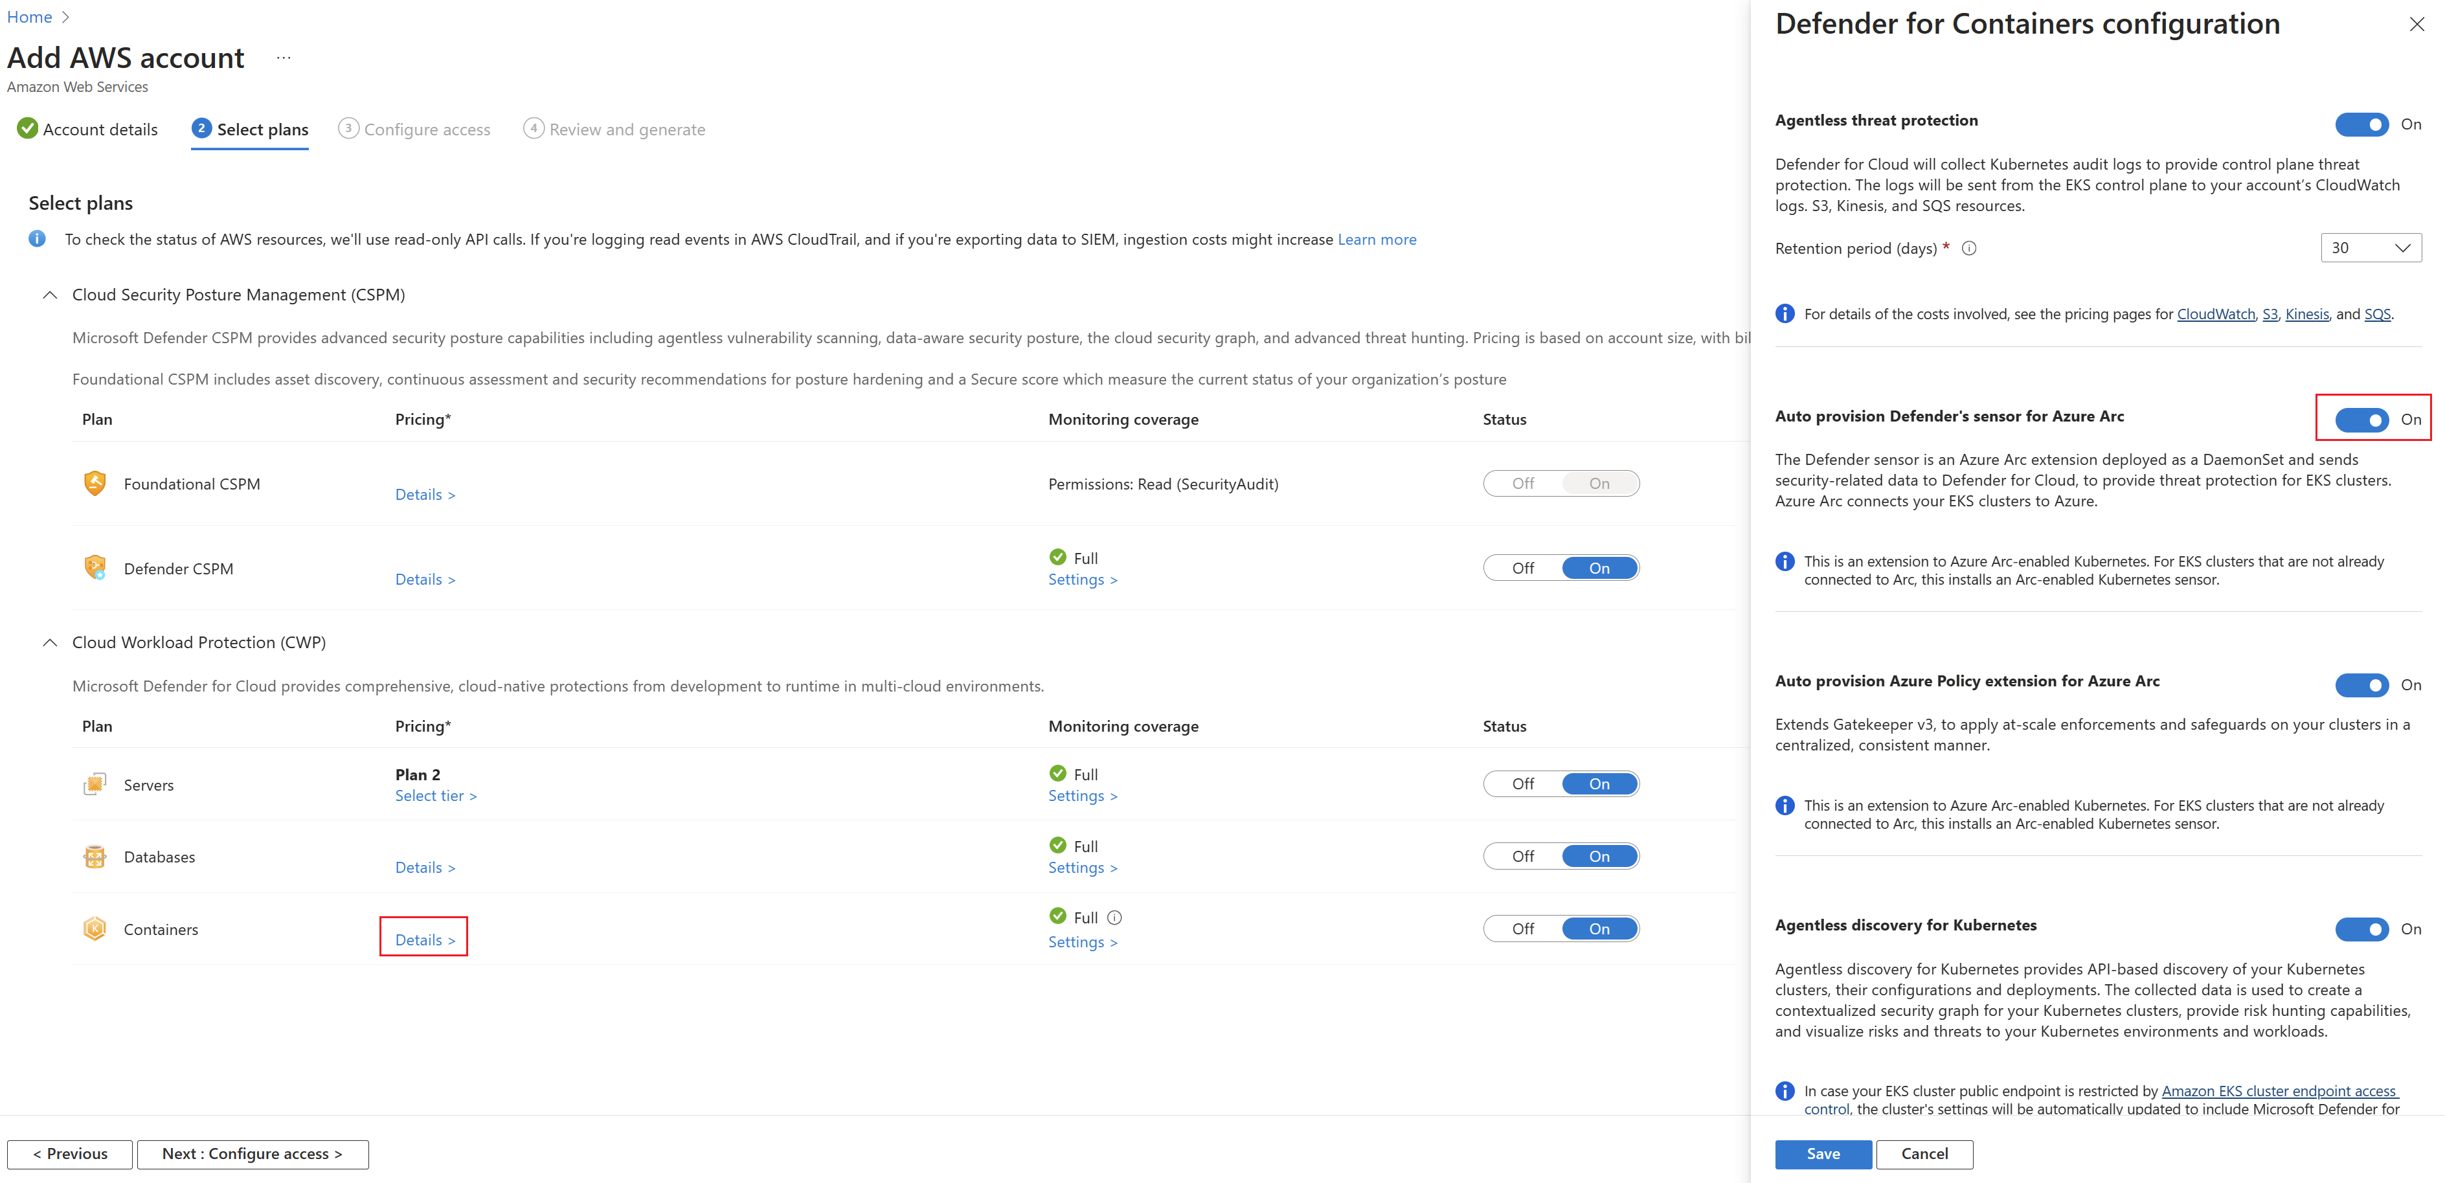
Task: Disable Agentless threat protection toggle
Action: 2361,124
